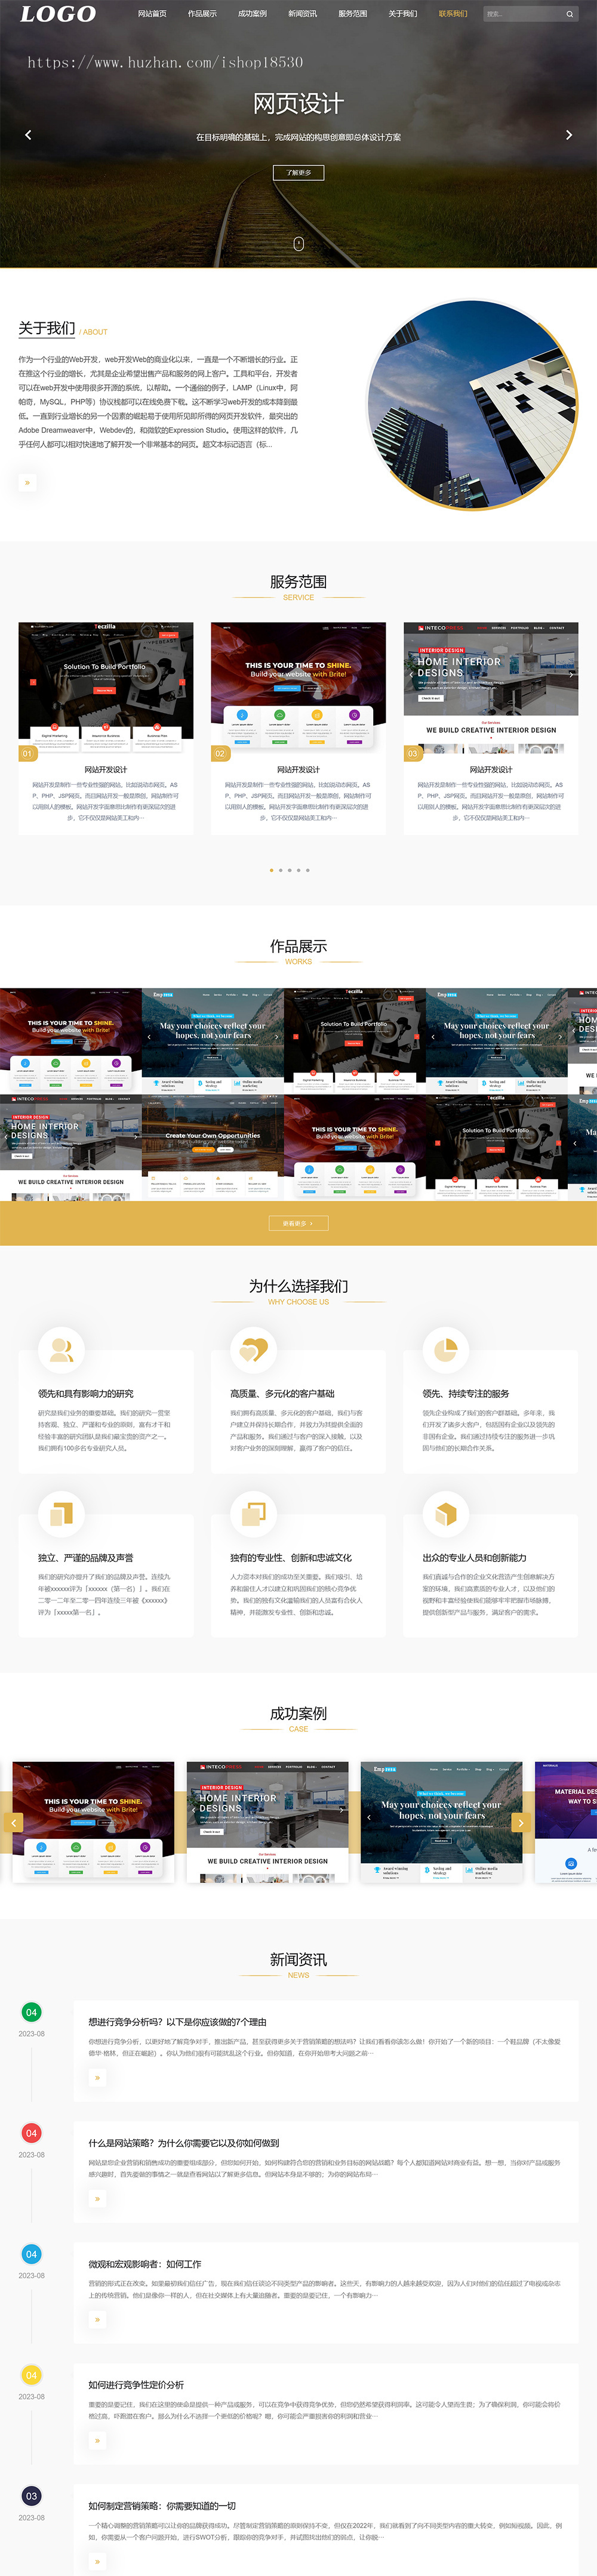Select the second service carousel dot
Screen dimensions: 597x2576
(x=280, y=870)
